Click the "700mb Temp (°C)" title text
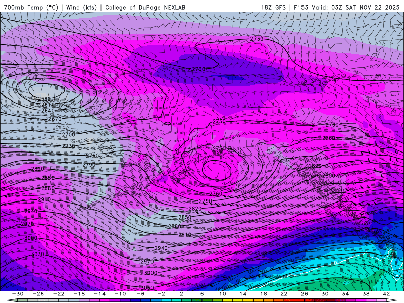The width and height of the screenshot is (404, 303). click(31, 7)
